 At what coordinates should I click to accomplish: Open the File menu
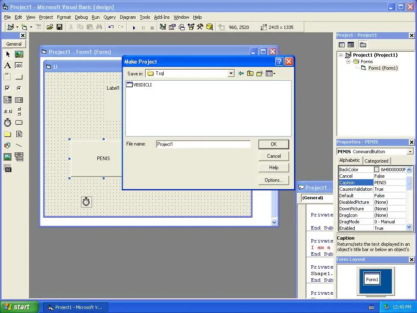pyautogui.click(x=7, y=17)
